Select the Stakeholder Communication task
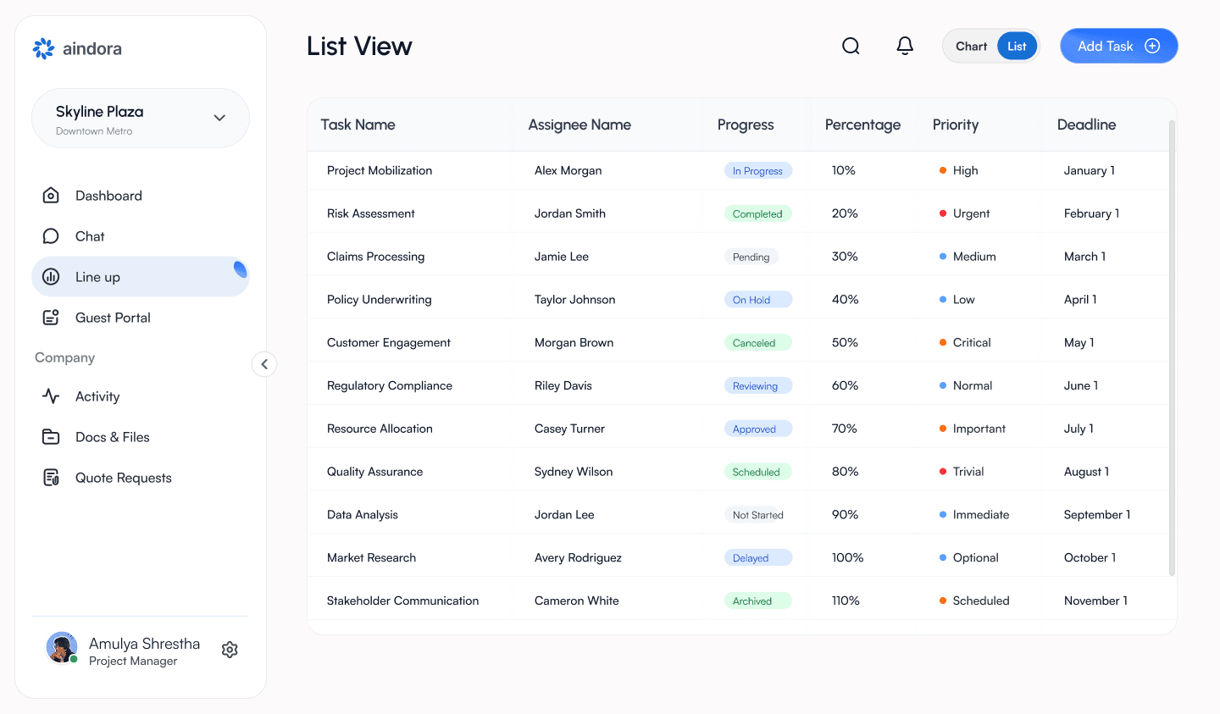The height and width of the screenshot is (714, 1220). (x=402, y=601)
